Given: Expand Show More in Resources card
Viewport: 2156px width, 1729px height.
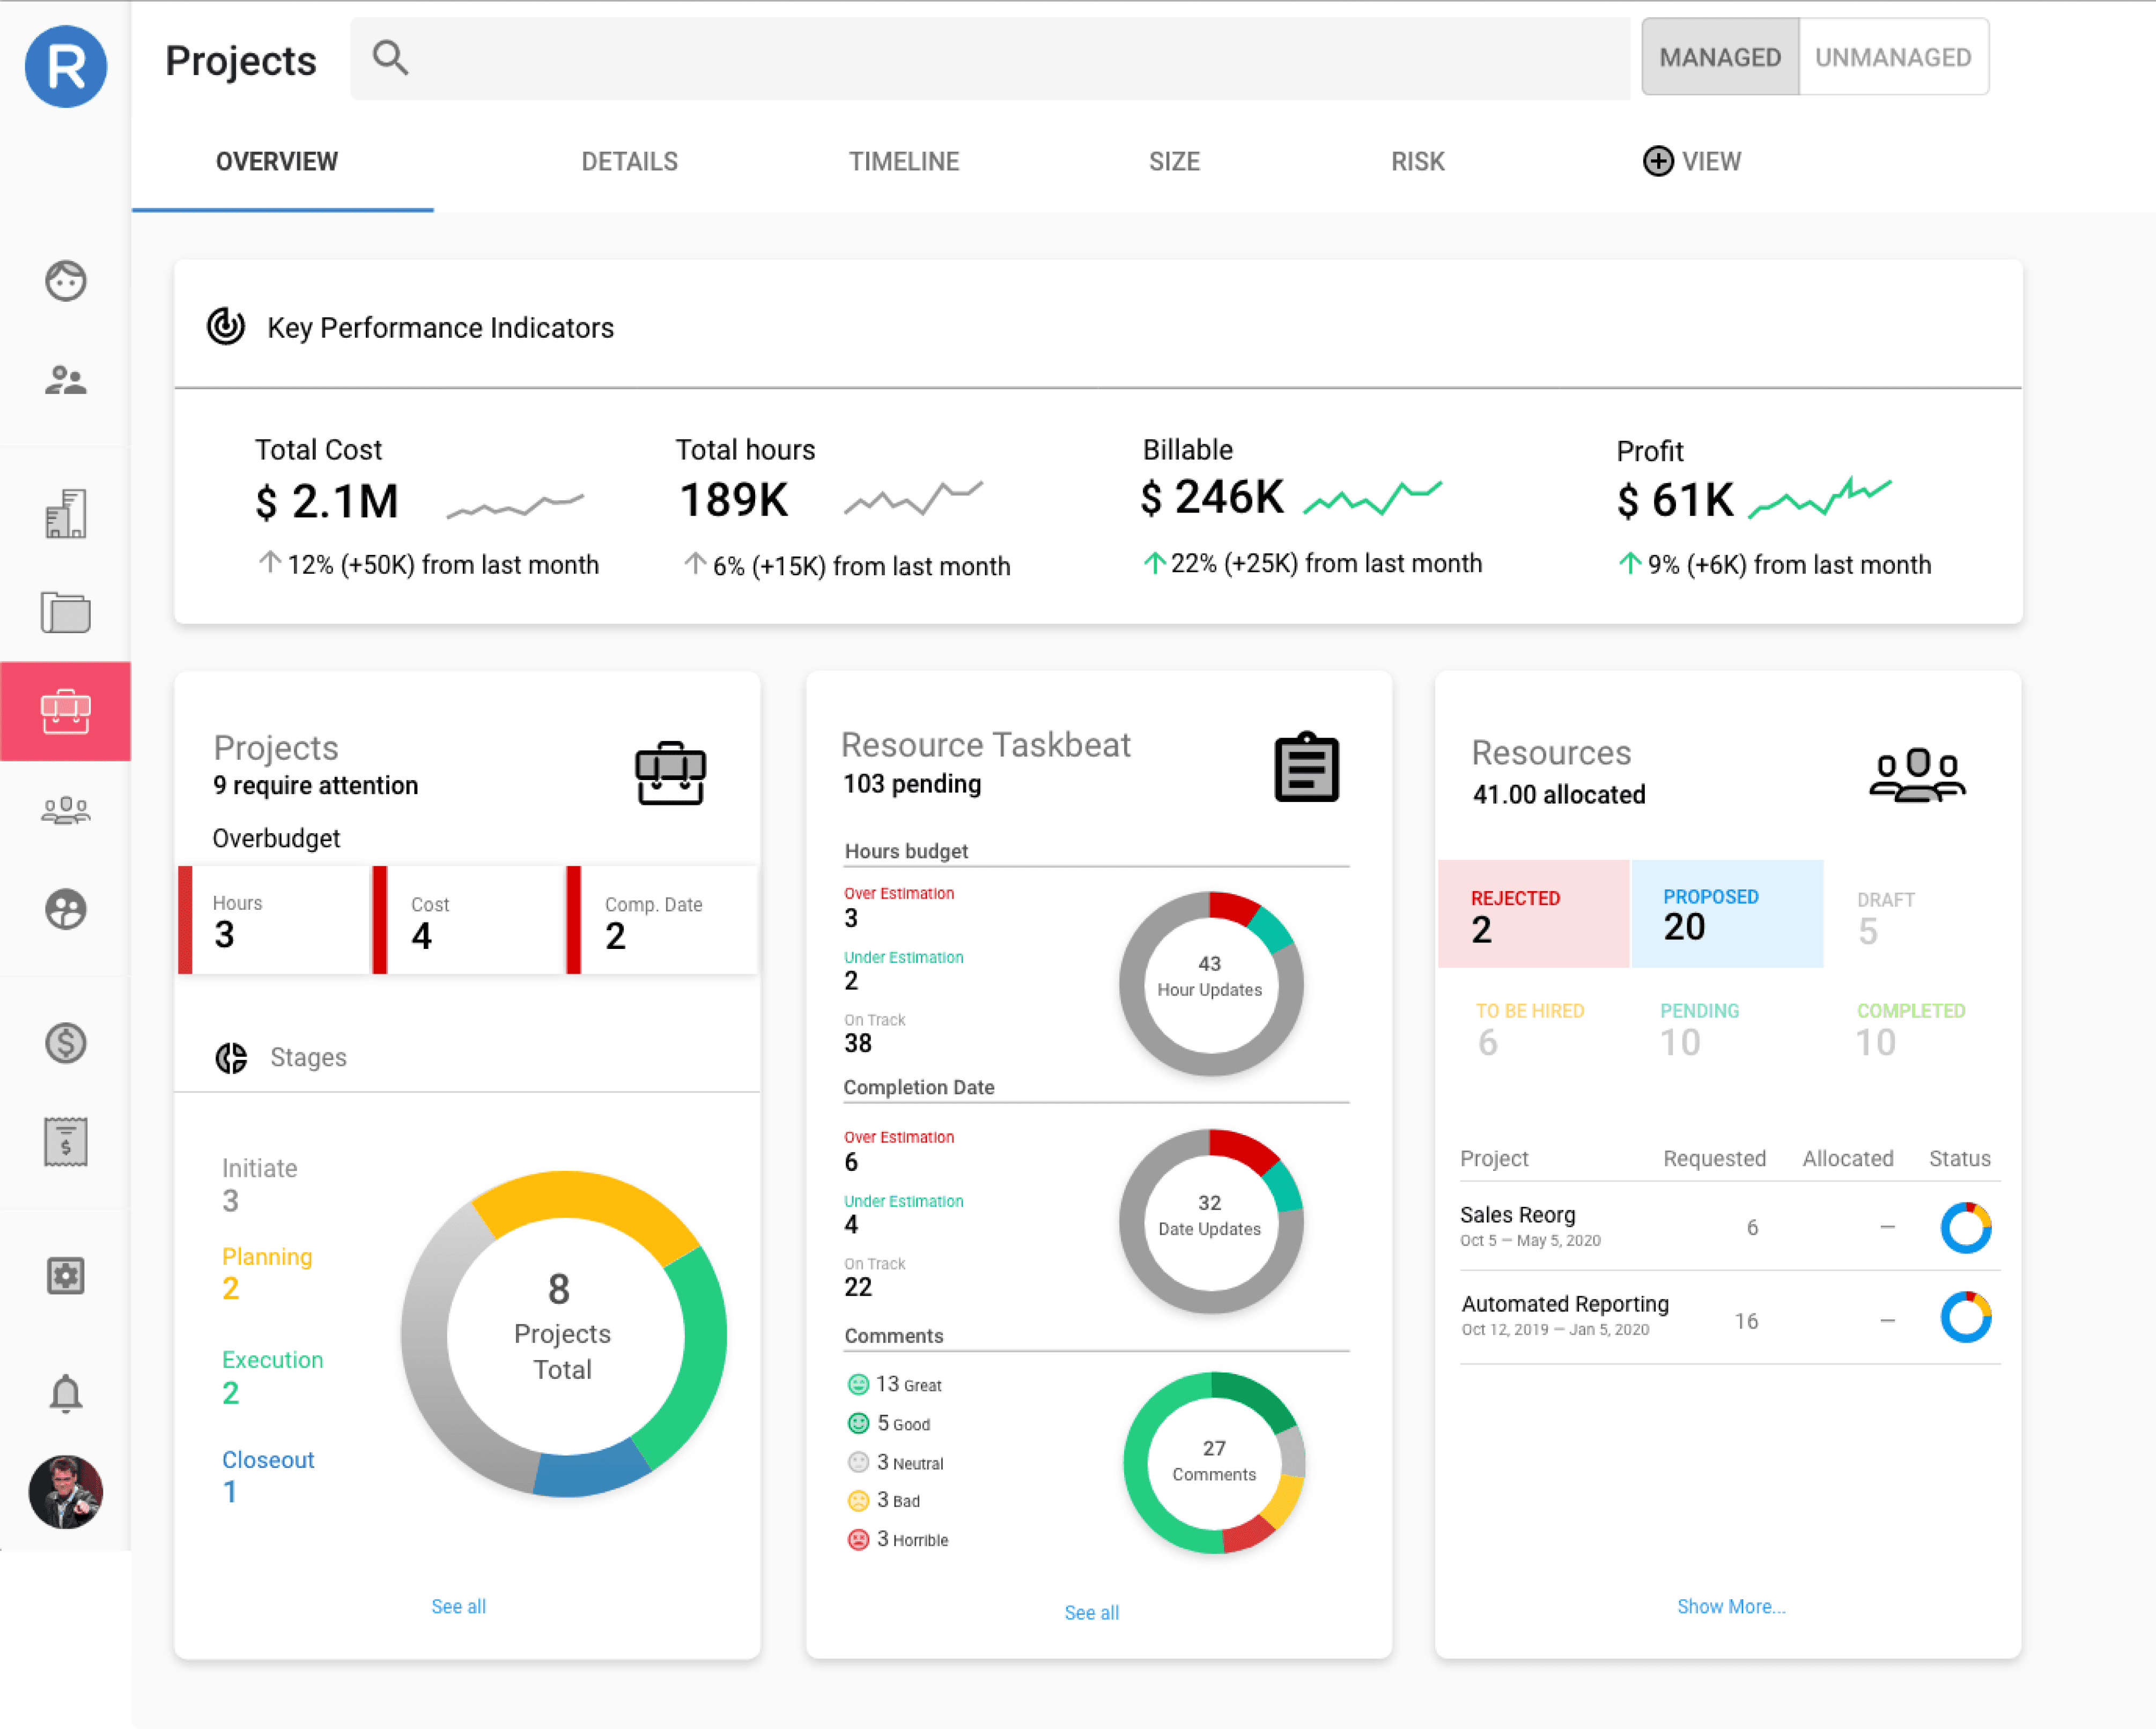Looking at the screenshot, I should point(1730,1606).
